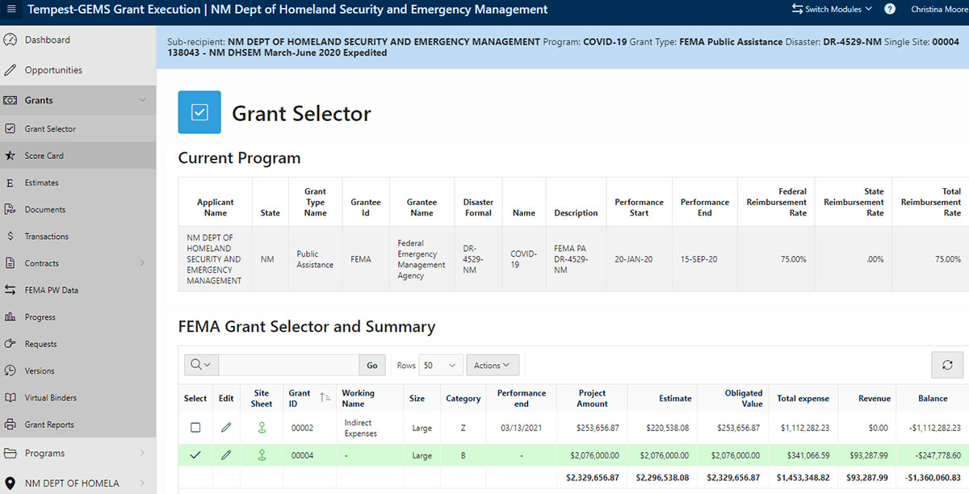Open the Rows per page dropdown
This screenshot has height=494, width=969.
(441, 365)
